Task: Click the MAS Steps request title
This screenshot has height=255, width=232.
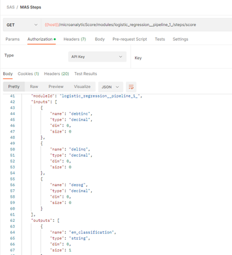Action: coord(31,7)
